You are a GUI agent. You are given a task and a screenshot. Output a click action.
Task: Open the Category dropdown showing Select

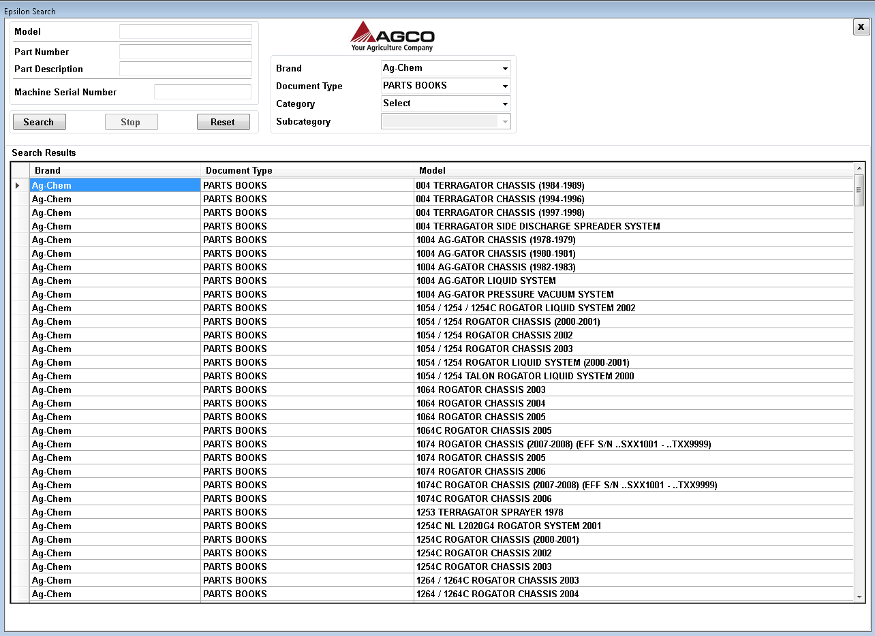446,104
